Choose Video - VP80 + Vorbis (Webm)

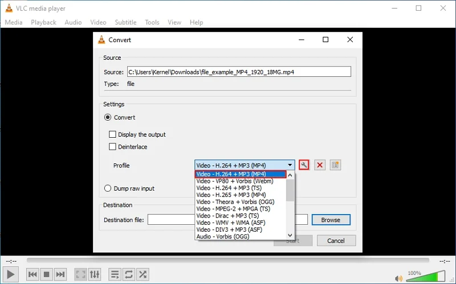pos(241,181)
